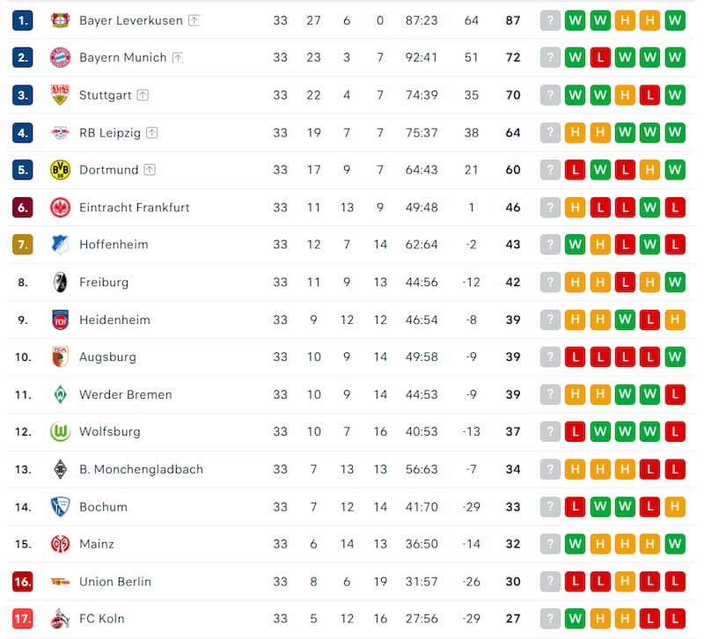Click the Werder Bremen diamond logo
The height and width of the screenshot is (639, 704).
60,394
